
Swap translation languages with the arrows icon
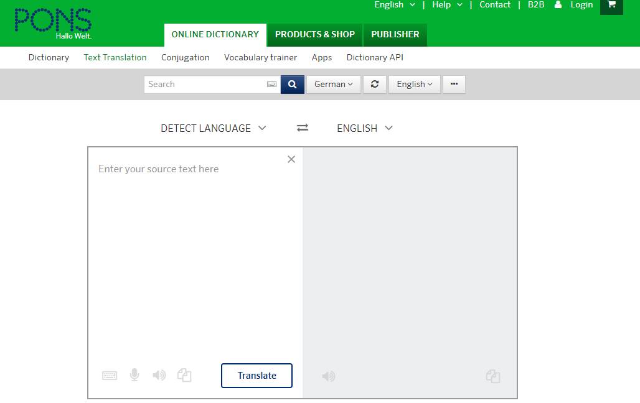[x=303, y=127]
